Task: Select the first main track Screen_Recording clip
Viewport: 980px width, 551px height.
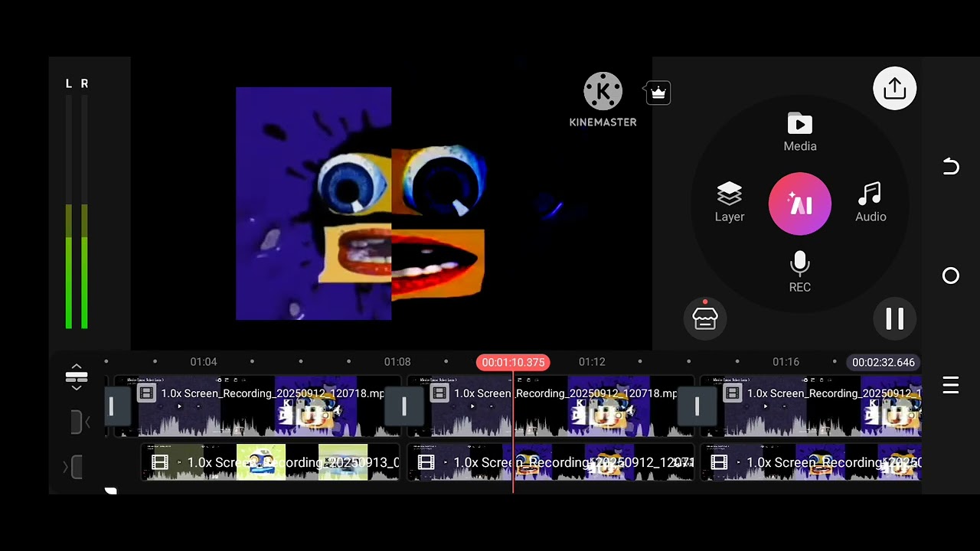Action: click(x=258, y=406)
